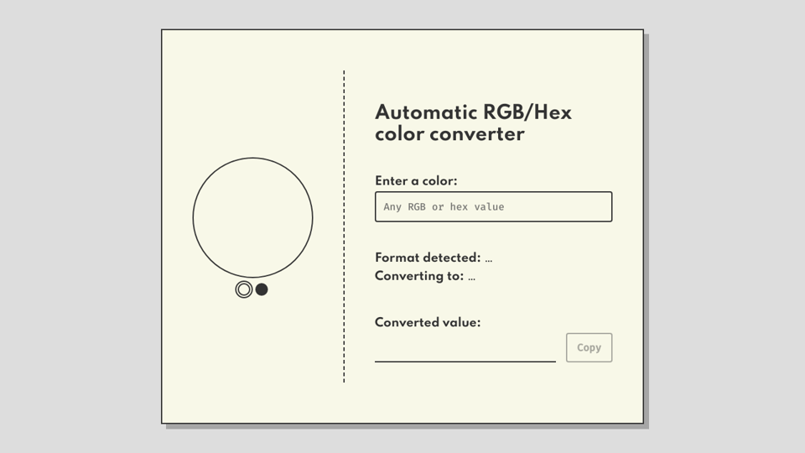805x453 pixels.
Task: Click the gray page background outside the card
Action: (x=75, y=226)
